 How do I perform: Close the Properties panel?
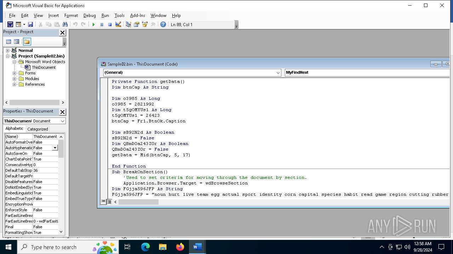click(62, 112)
